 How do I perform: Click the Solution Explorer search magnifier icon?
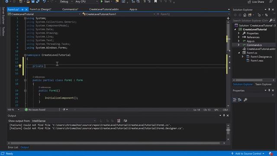[x=271, y=20]
